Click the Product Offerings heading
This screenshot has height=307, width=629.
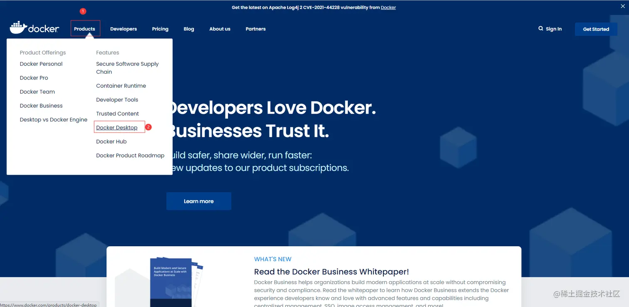(43, 52)
